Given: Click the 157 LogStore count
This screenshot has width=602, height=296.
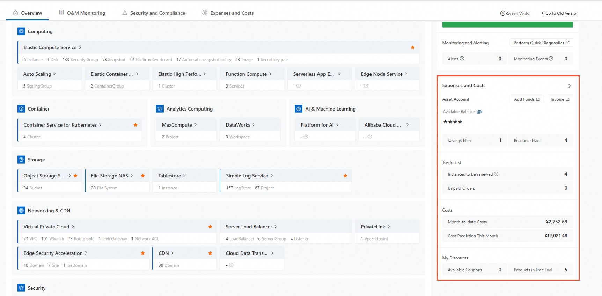Looking at the screenshot, I should click(x=238, y=188).
